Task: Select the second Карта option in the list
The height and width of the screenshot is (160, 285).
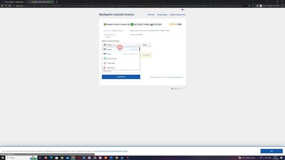Action: [121, 54]
